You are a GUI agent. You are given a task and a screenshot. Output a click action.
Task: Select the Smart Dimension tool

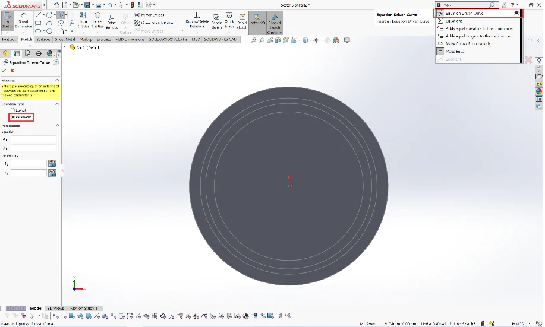(x=24, y=20)
